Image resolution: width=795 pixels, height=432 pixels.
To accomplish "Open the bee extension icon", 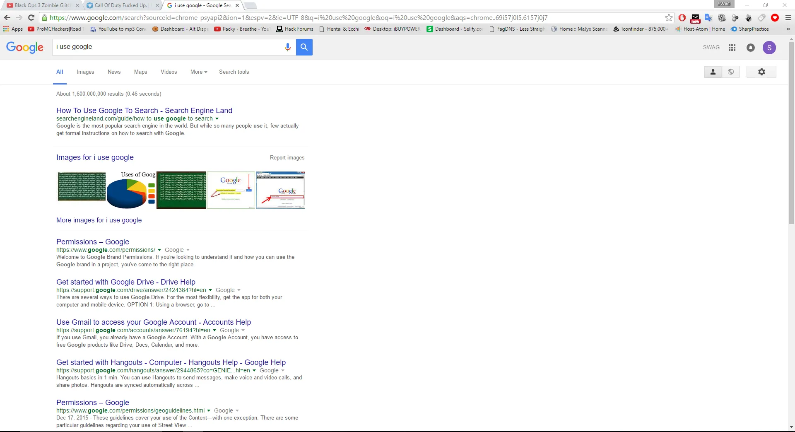I will (748, 18).
